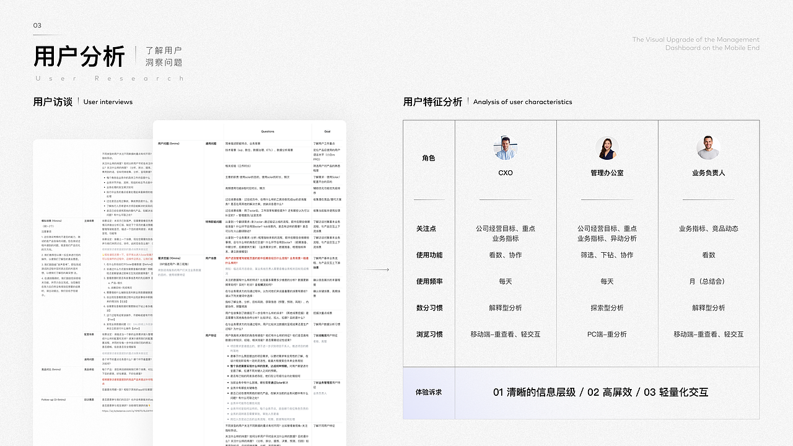793x446 pixels.
Task: Click the 管理办公室 role avatar photo
Action: tap(607, 148)
